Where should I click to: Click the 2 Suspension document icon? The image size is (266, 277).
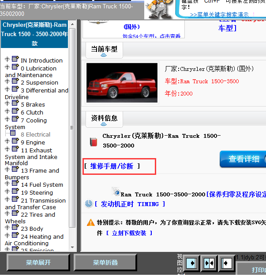point(15,81)
